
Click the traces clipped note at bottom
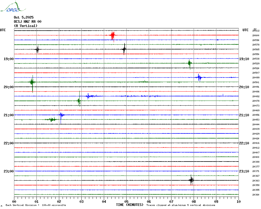pyautogui.click(x=181, y=205)
